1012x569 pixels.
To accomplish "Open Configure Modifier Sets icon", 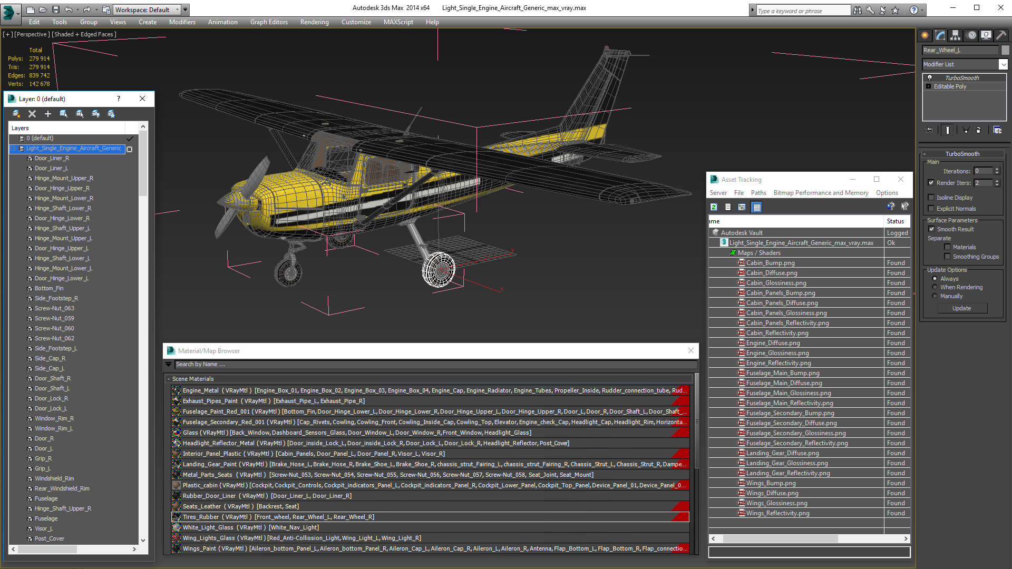I will (x=997, y=130).
